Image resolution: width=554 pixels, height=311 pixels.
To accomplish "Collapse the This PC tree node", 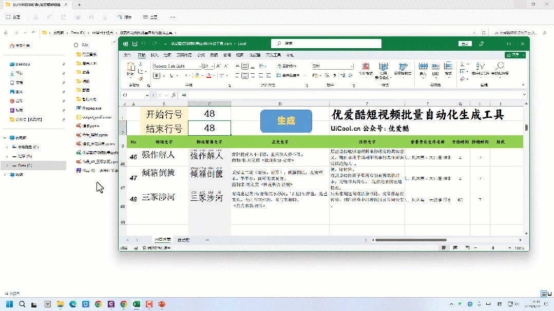I will (5, 138).
